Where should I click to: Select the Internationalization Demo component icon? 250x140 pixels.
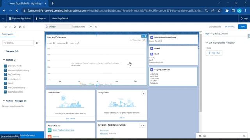point(152,37)
